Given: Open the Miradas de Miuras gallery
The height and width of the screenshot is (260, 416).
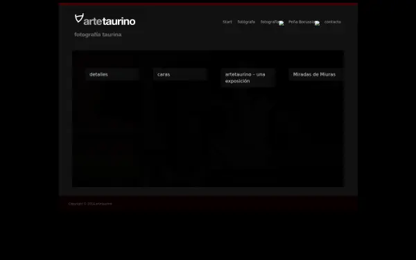Looking at the screenshot, I should (x=315, y=75).
